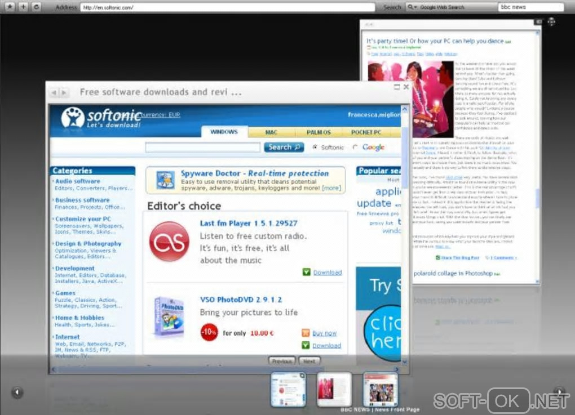Click the red -10% discount badge
Screen dimensions: 575x415
[x=209, y=332]
